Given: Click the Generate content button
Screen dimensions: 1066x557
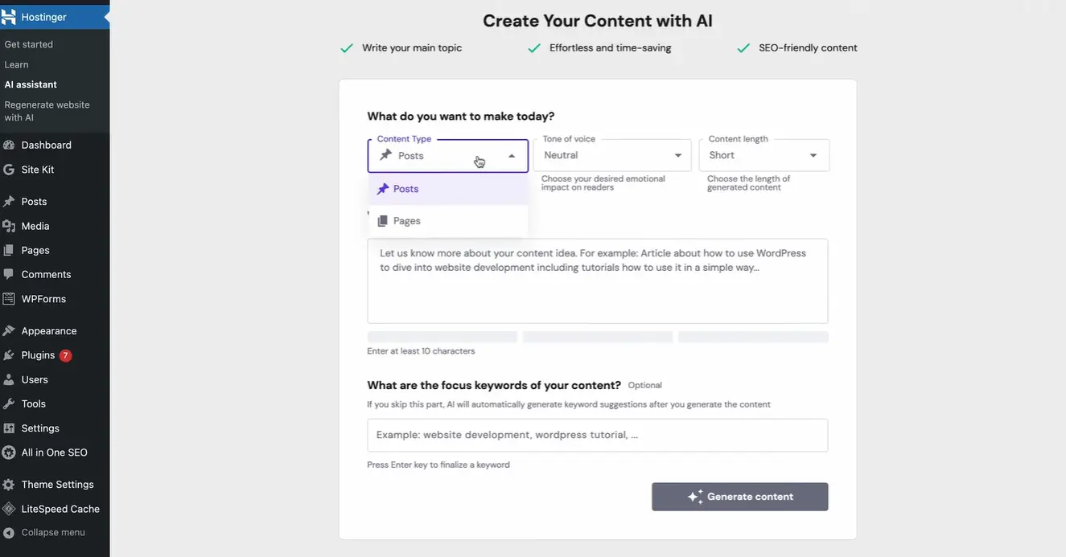Looking at the screenshot, I should point(739,496).
